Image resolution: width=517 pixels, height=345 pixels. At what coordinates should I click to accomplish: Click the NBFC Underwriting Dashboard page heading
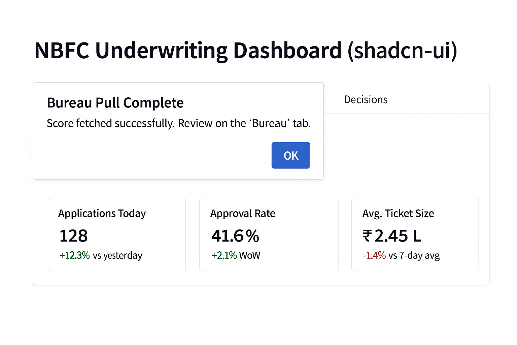[x=246, y=51]
